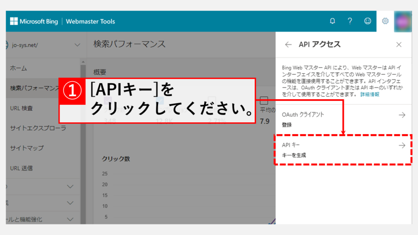Select ホーム in the sidebar
Image resolution: width=418 pixels, height=235 pixels.
pyautogui.click(x=18, y=69)
